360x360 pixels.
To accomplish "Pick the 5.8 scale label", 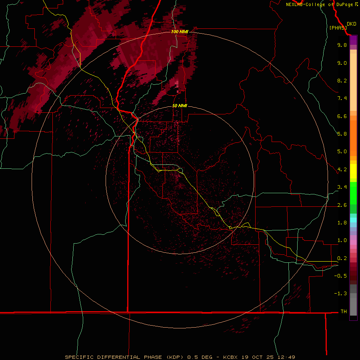I will (342, 134).
